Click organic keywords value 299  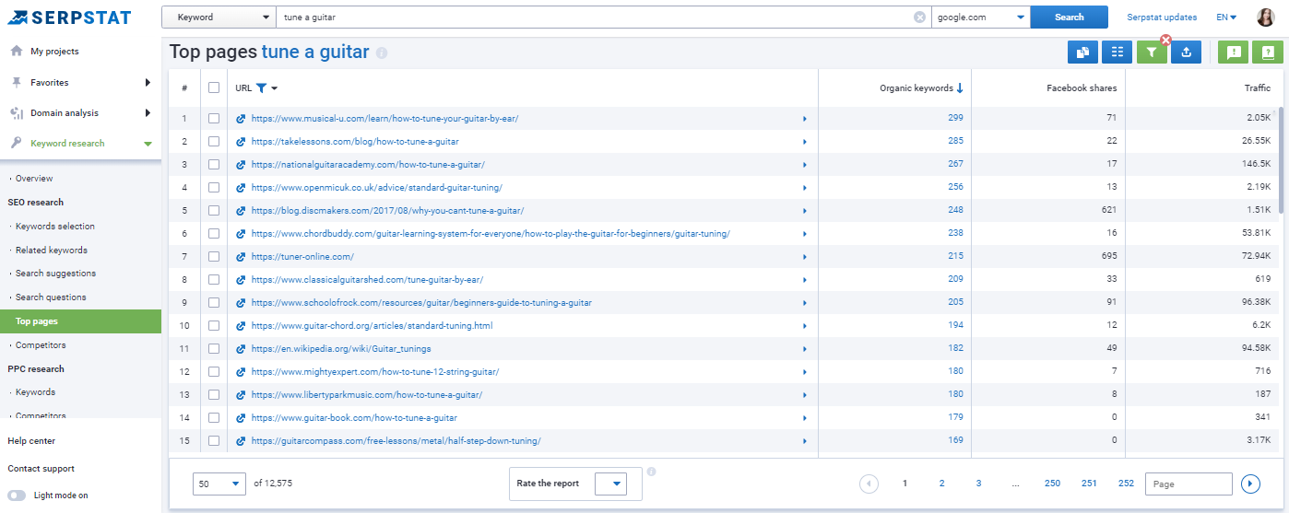click(955, 119)
